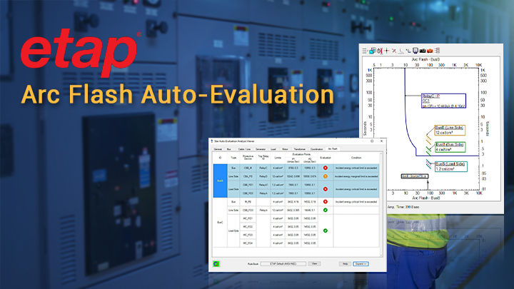This screenshot has height=289, width=514.
Task: Click orange marginal evaluation icon for RelayD row
Action: click(x=326, y=176)
